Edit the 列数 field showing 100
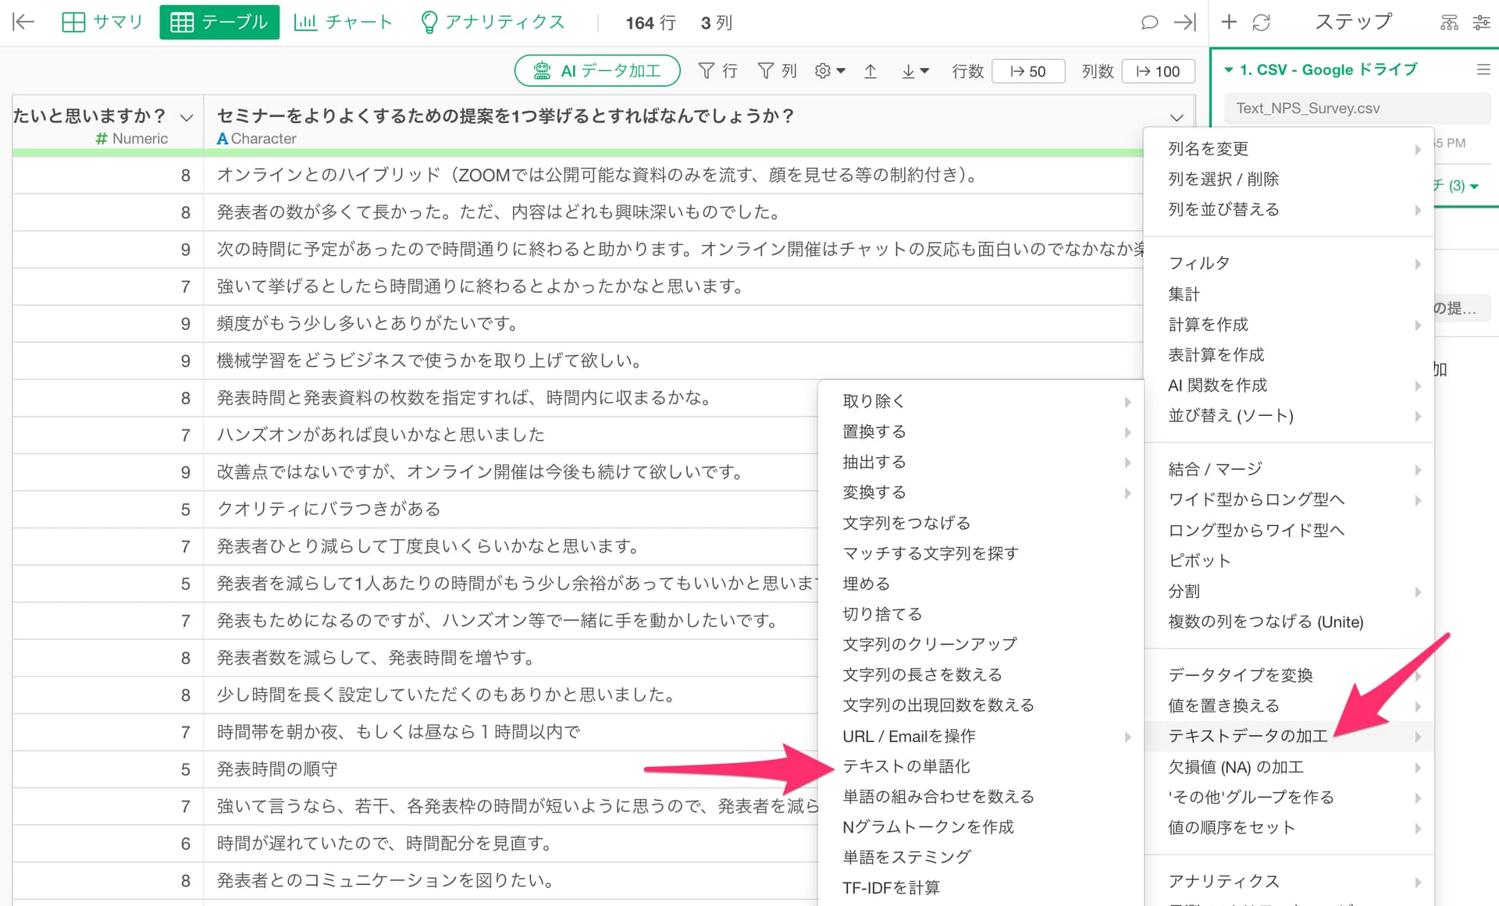The width and height of the screenshot is (1499, 906). 1159,71
